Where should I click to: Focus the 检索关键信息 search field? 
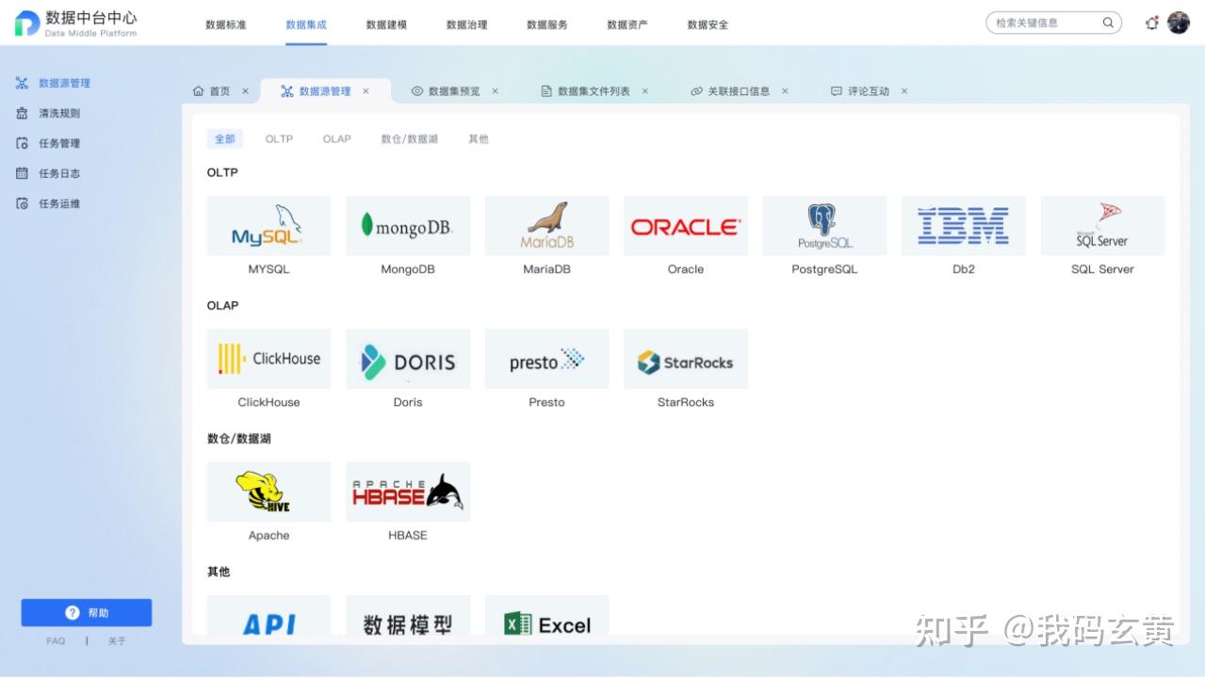tap(1054, 23)
